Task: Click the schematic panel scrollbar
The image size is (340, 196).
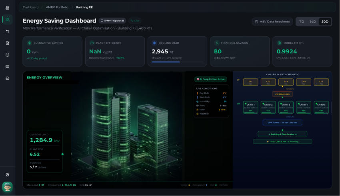Action: point(332,107)
